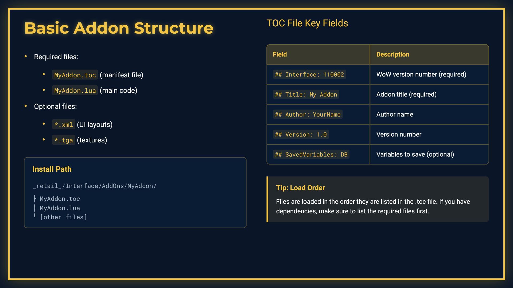Click the Variables to save (optional) description
The width and height of the screenshot is (513, 288).
415,154
